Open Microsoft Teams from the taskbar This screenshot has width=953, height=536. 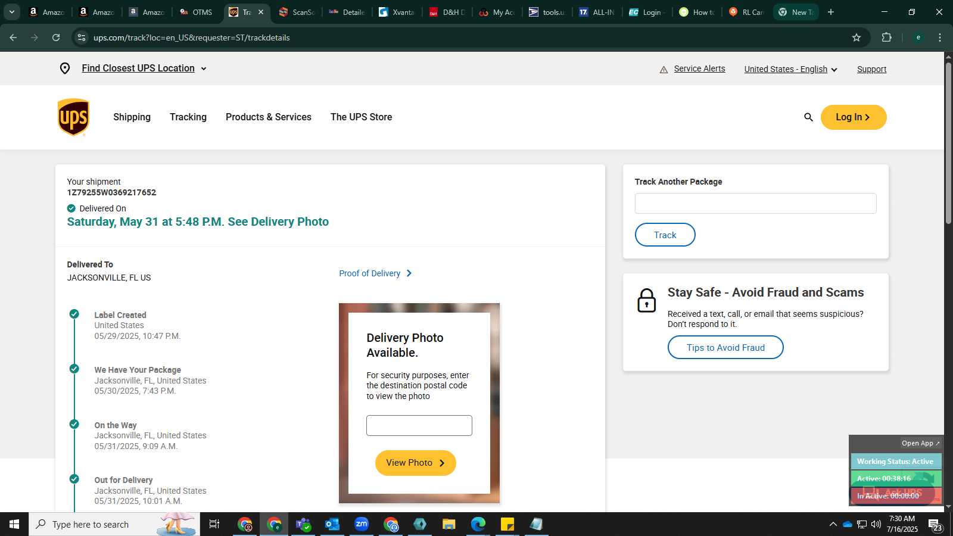tap(303, 524)
